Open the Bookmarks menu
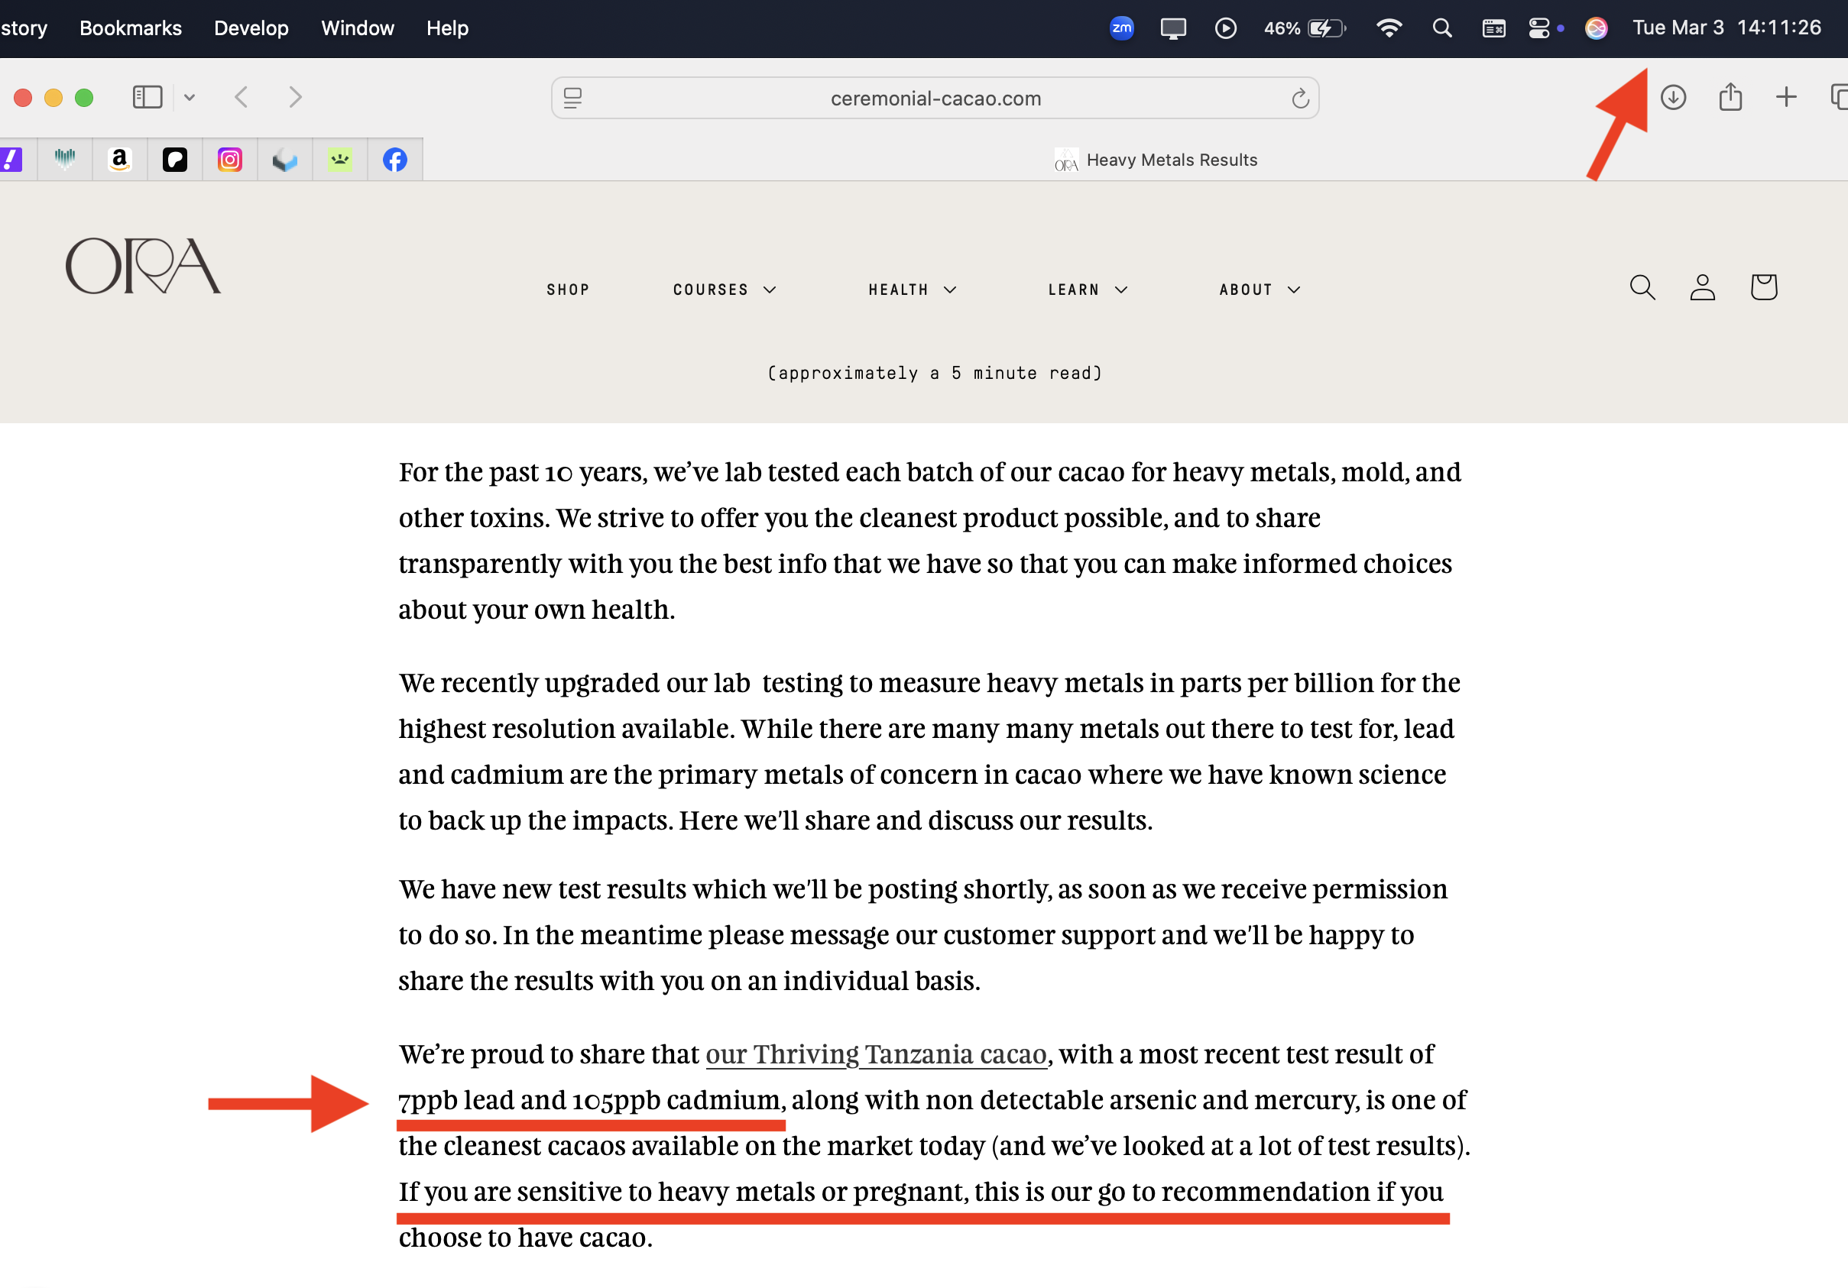 pos(131,28)
